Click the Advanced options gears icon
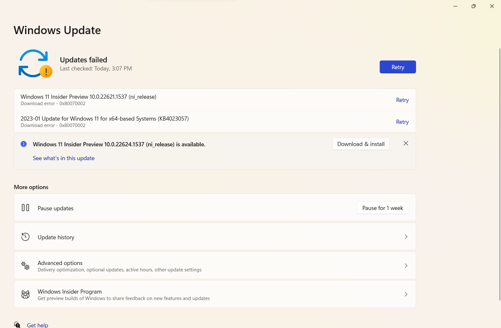The image size is (501, 328). point(25,266)
